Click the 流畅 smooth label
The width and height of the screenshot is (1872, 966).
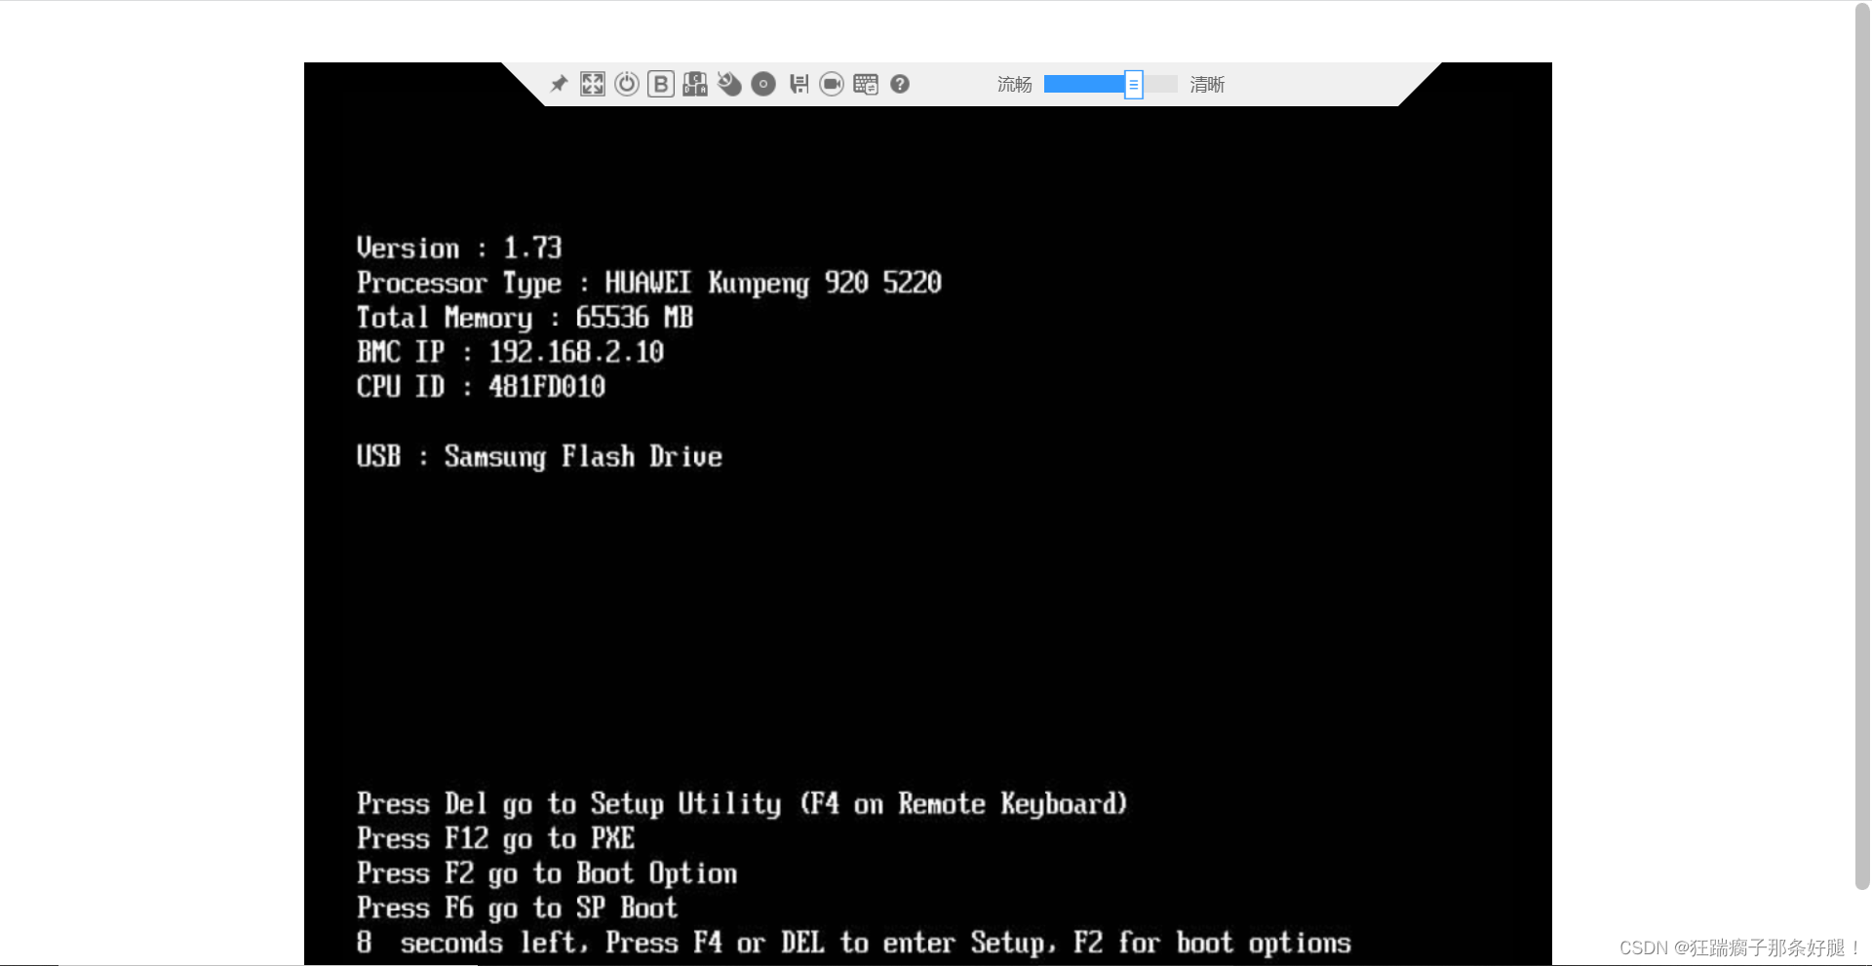click(x=1014, y=85)
